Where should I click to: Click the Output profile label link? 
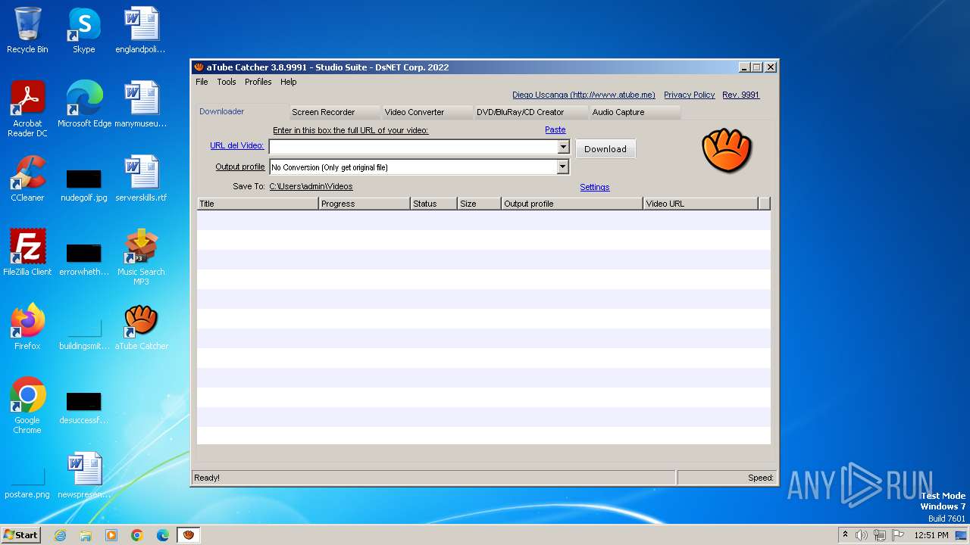pyautogui.click(x=240, y=167)
